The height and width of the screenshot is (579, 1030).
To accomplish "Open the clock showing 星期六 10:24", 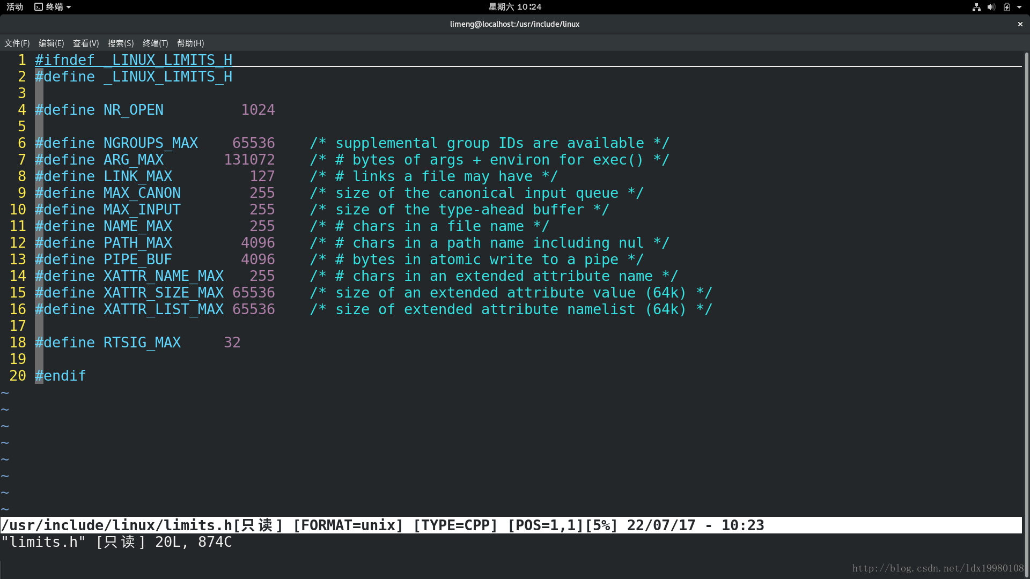I will click(515, 7).
